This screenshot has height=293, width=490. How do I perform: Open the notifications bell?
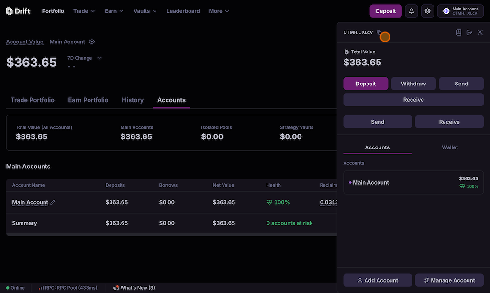coord(411,11)
